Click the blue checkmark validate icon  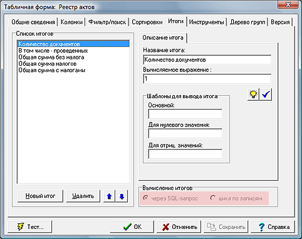[266, 94]
